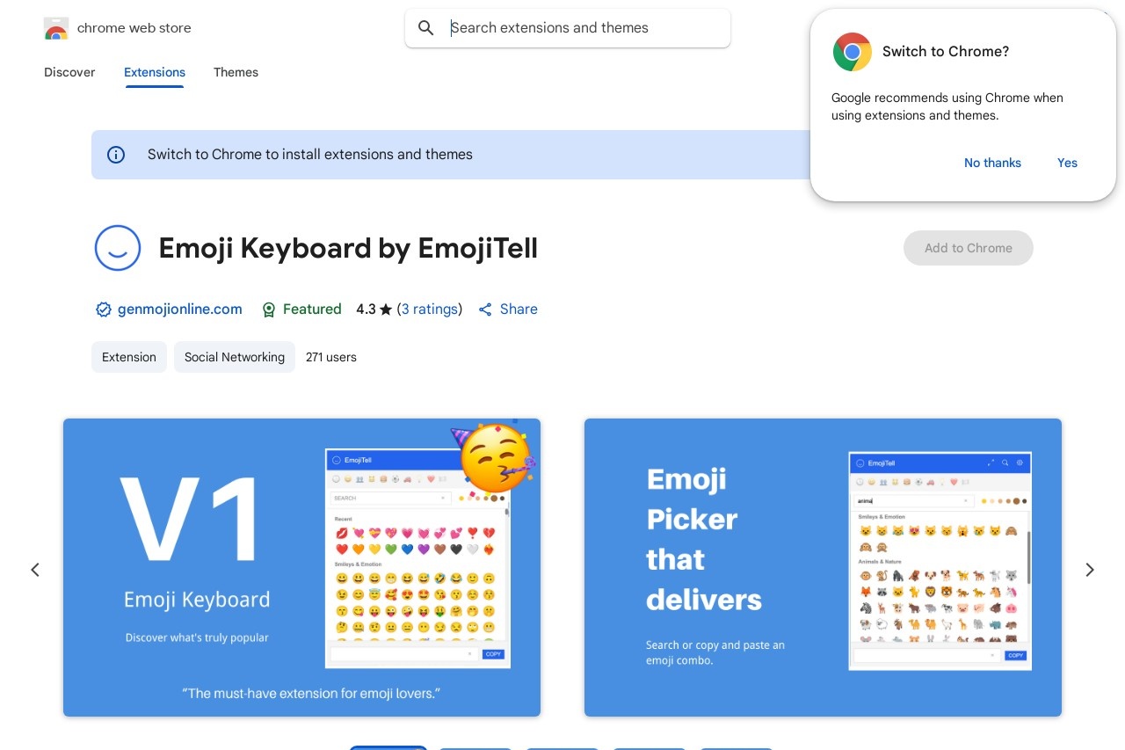Open the Discover tab
1125x750 pixels.
click(x=69, y=72)
